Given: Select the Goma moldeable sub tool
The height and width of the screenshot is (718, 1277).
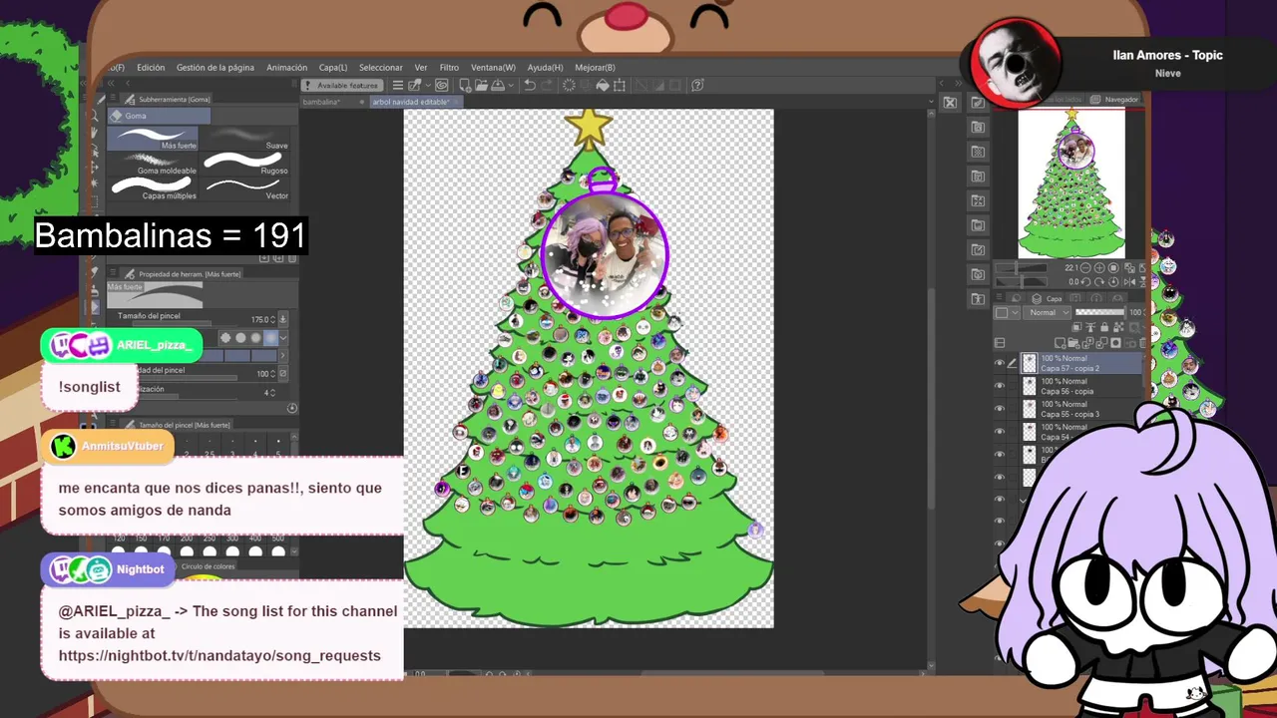Looking at the screenshot, I should pyautogui.click(x=153, y=163).
